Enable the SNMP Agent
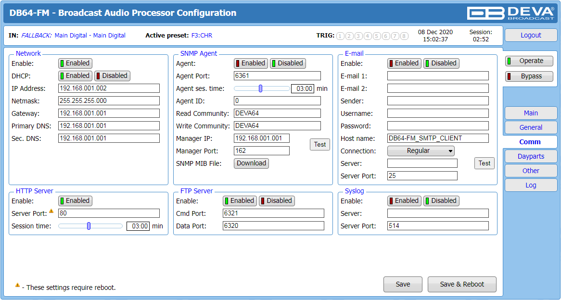Viewport: 561px width, 300px height. click(251, 63)
